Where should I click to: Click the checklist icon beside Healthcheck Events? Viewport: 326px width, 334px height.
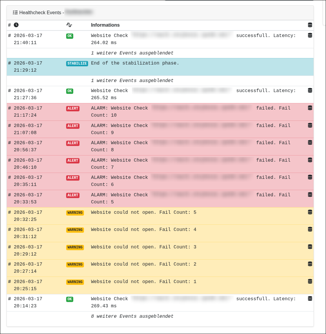[x=15, y=12]
